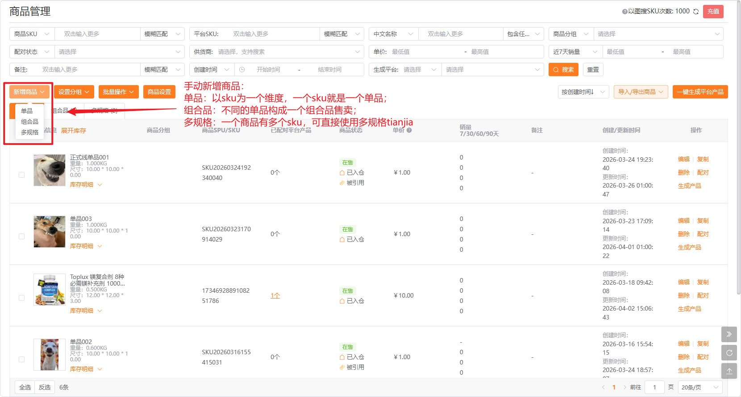Open the 近7天销量 period dropdown
This screenshot has width=741, height=397.
(x=575, y=52)
